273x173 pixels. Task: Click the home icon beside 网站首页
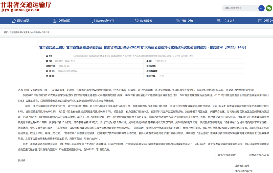[14, 21]
